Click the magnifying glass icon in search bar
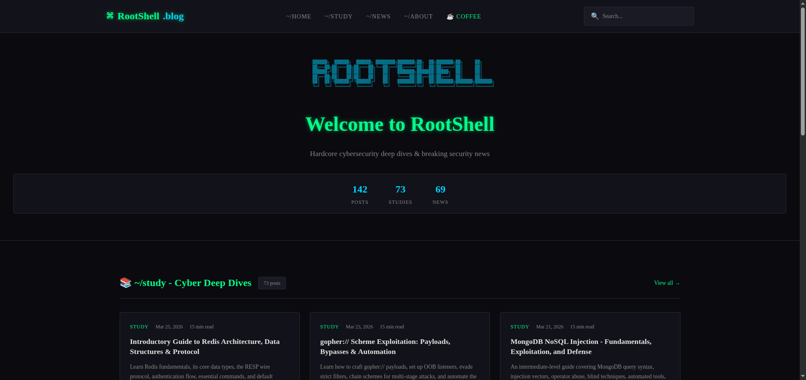Screen dimensions: 806x380 point(594,16)
